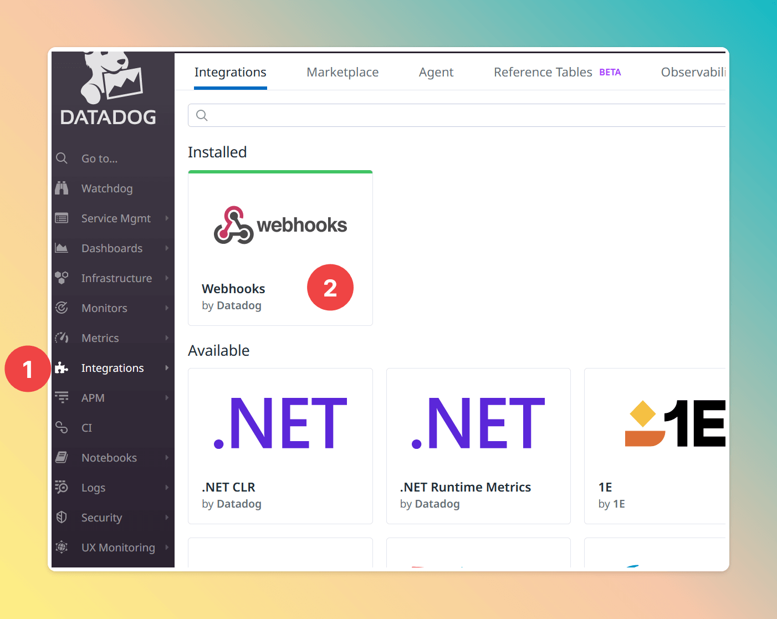Click the CI pipeline icon
777x619 pixels.
point(62,428)
